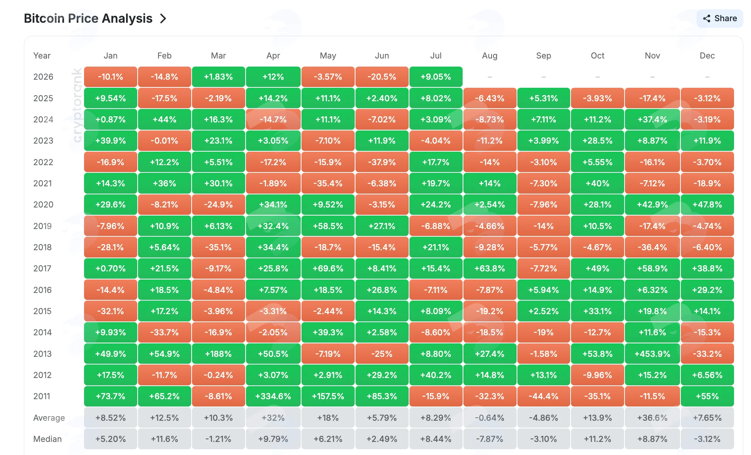The width and height of the screenshot is (751, 455).
Task: Click the 2020 December +47.8% cell
Action: [x=707, y=204]
